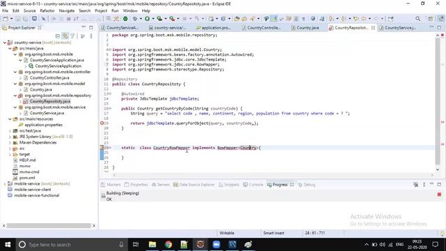Click the Project Explorer horizontal scrollbar
Viewport: 446px width, 251px height.
pyautogui.click(x=49, y=226)
